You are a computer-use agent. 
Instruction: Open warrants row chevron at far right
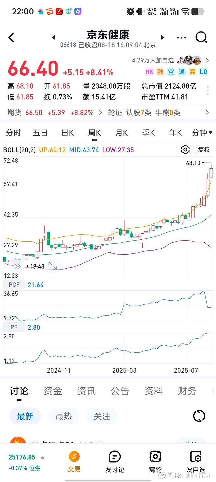pyautogui.click(x=207, y=112)
